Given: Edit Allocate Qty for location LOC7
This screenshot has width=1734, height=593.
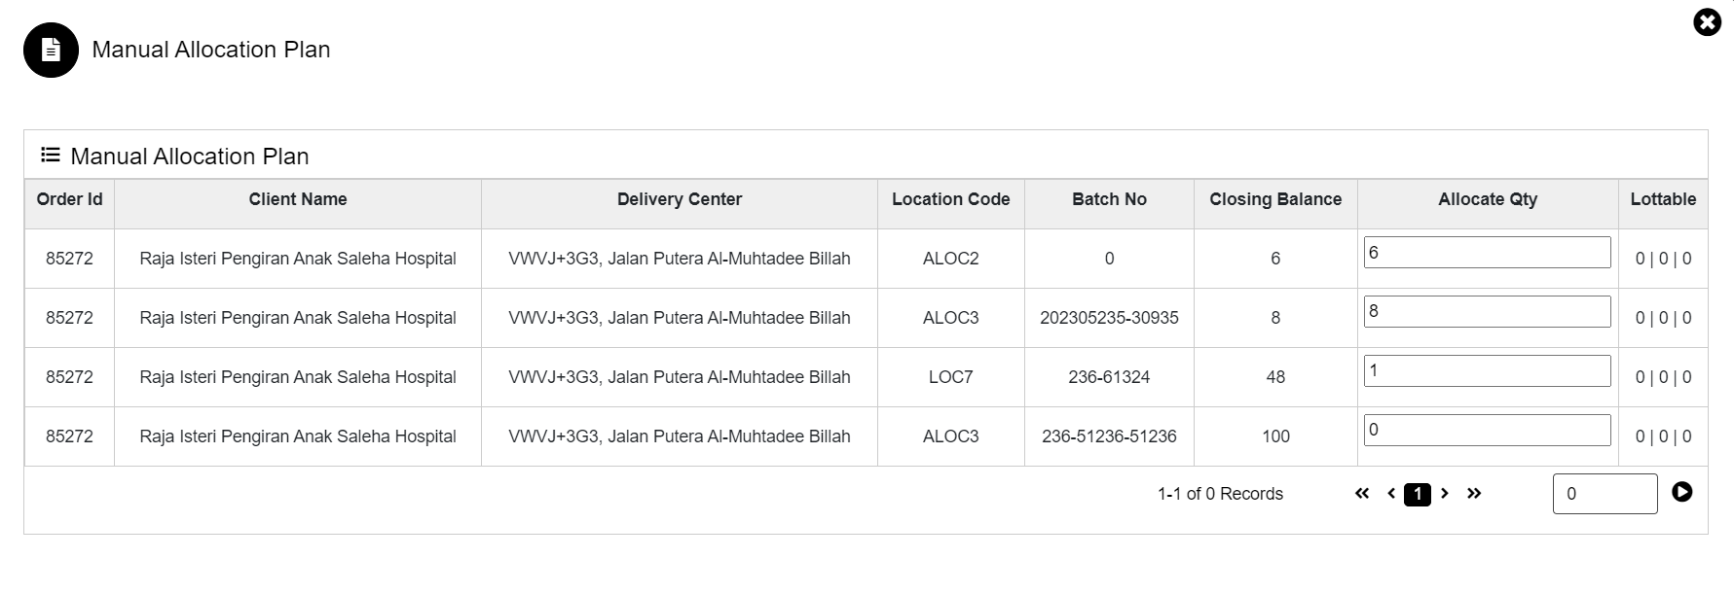Looking at the screenshot, I should click(x=1487, y=371).
